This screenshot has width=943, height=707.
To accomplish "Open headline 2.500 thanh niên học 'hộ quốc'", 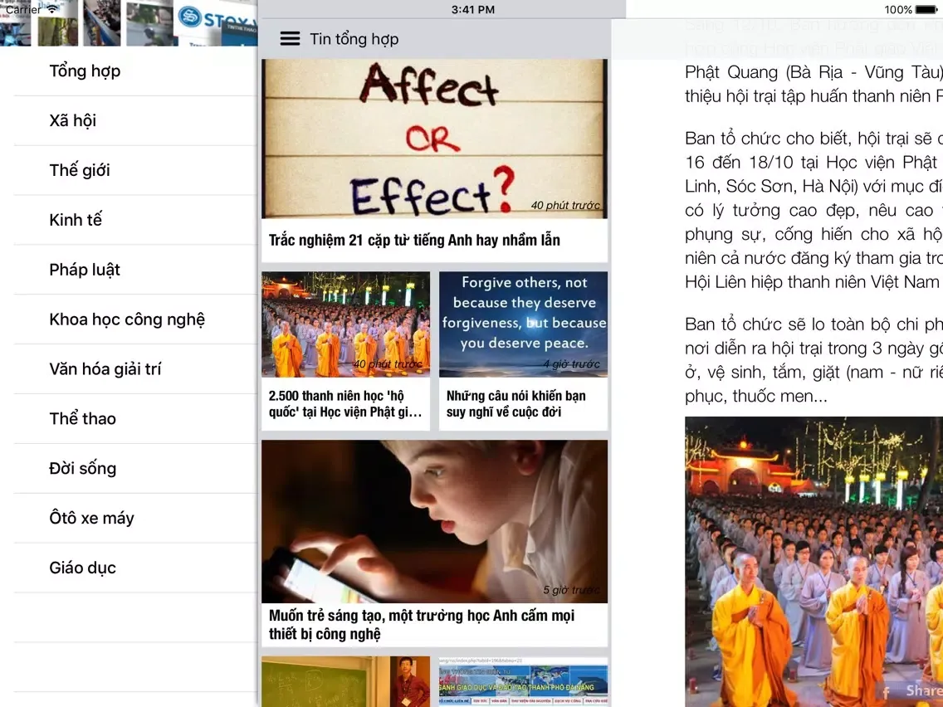I will point(345,404).
